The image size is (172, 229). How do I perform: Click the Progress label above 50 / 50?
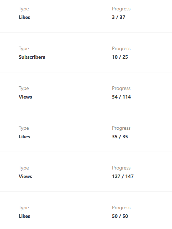(x=121, y=208)
